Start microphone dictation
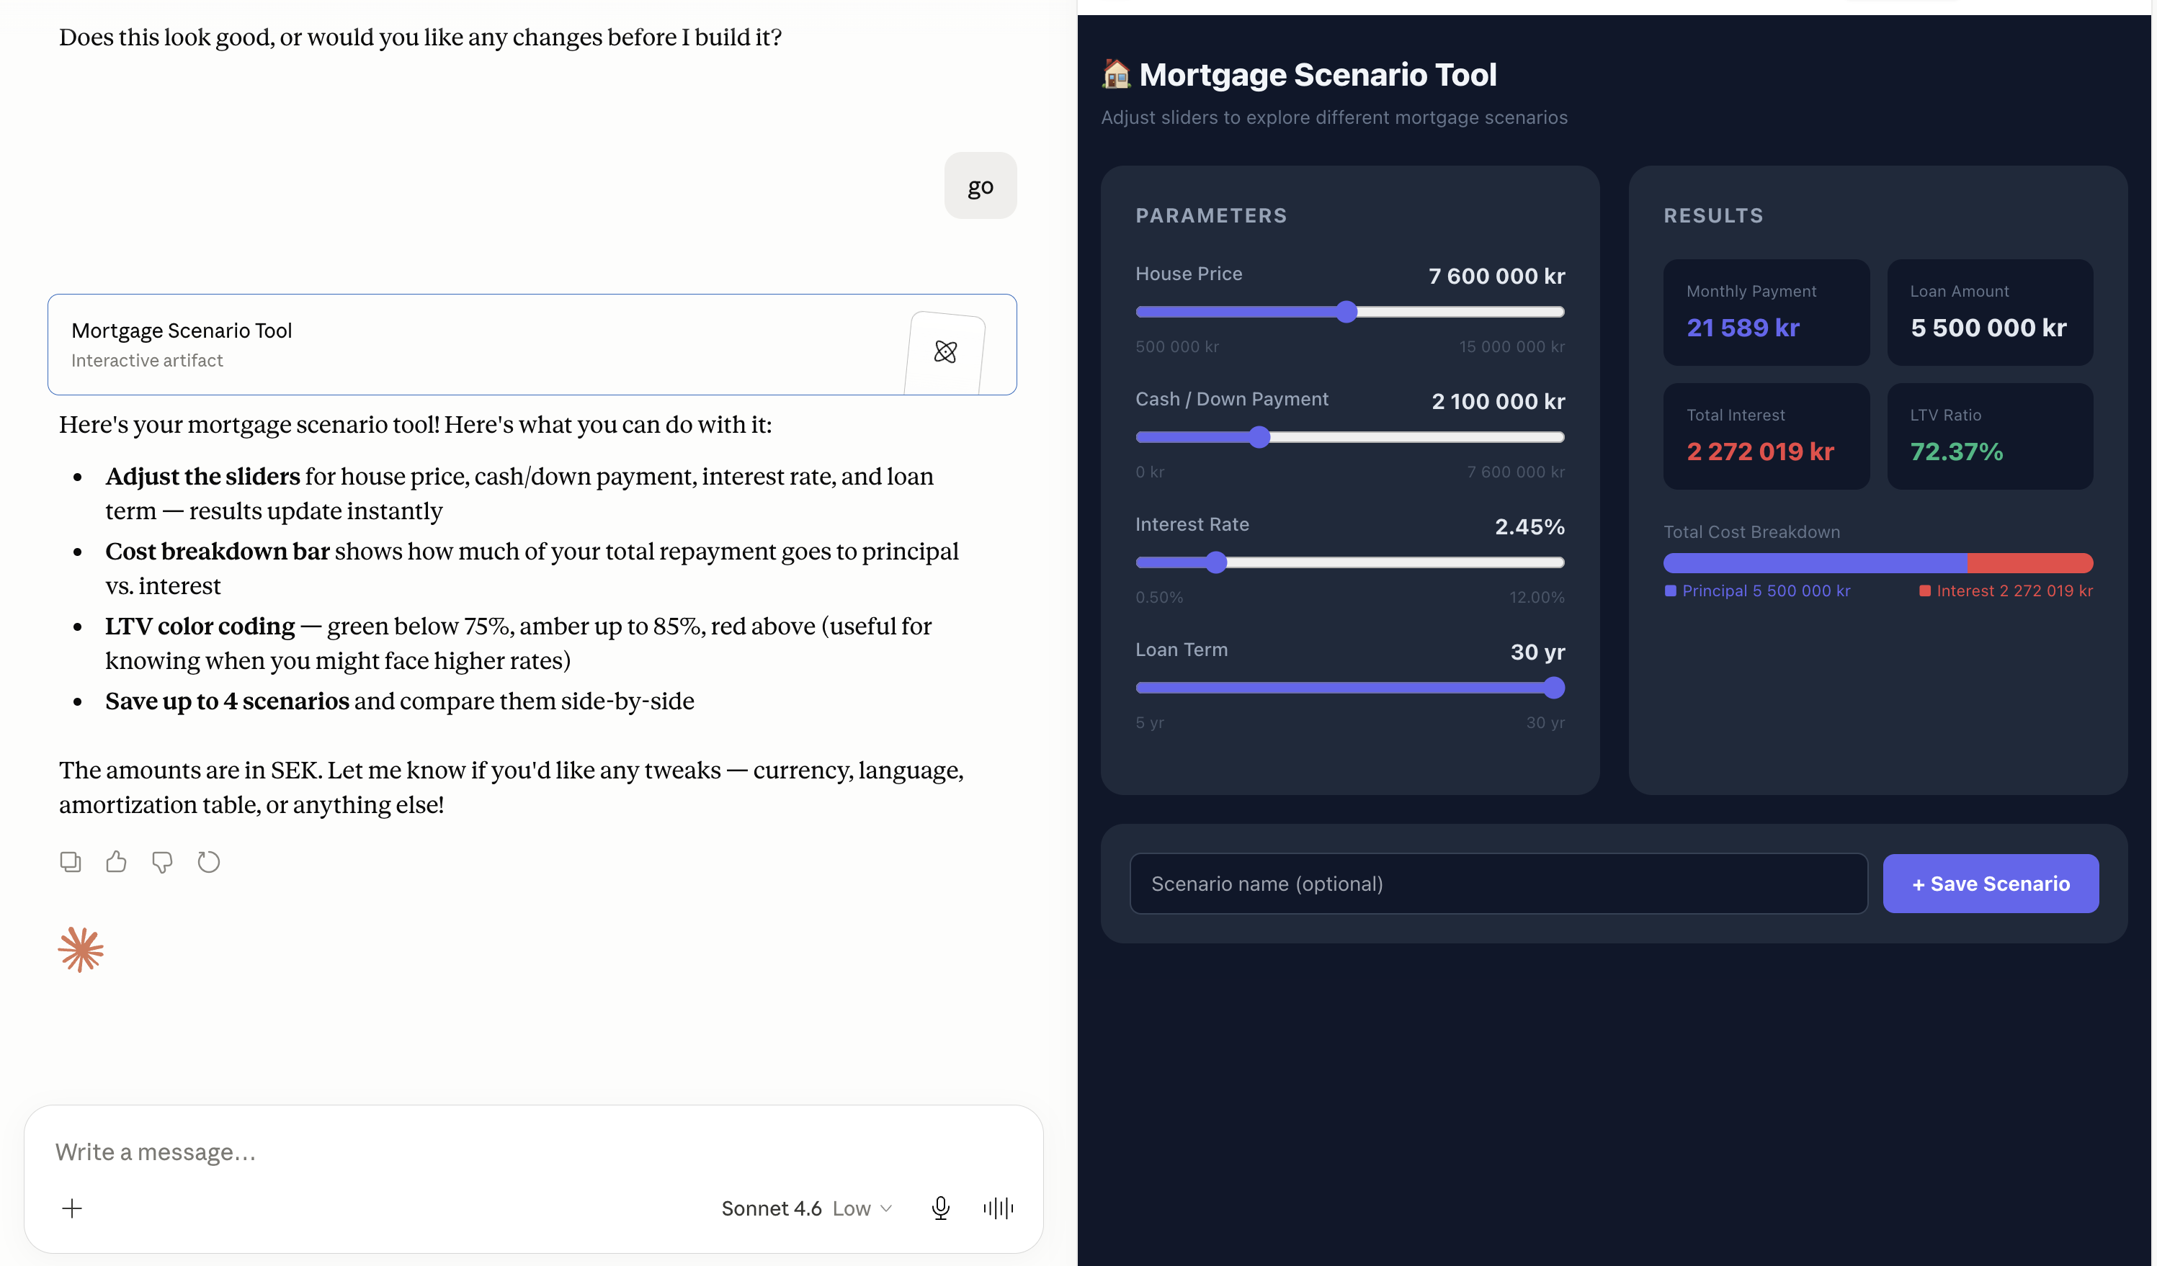The height and width of the screenshot is (1266, 2157). coord(941,1208)
